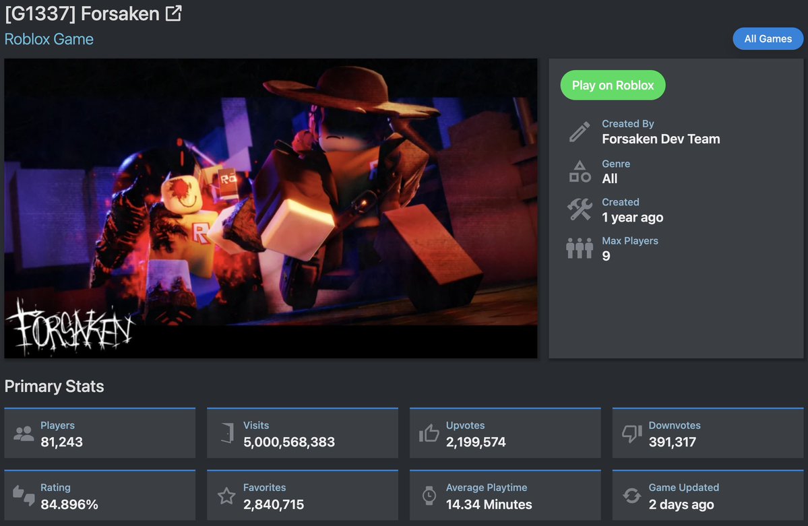Image resolution: width=808 pixels, height=526 pixels.
Task: Click the thumbs-up Upvotes icon
Action: [x=429, y=434]
